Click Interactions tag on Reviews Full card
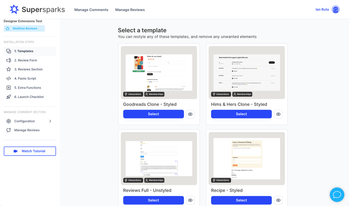349x206 pixels. (x=133, y=180)
